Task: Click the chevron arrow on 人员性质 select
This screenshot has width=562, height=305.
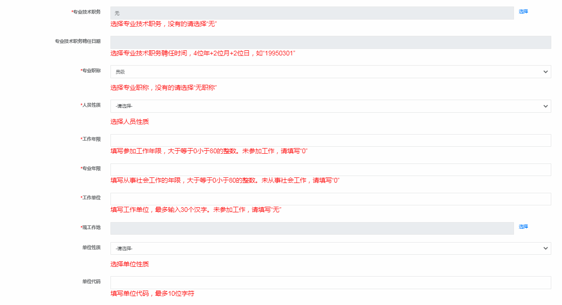Action: point(546,106)
